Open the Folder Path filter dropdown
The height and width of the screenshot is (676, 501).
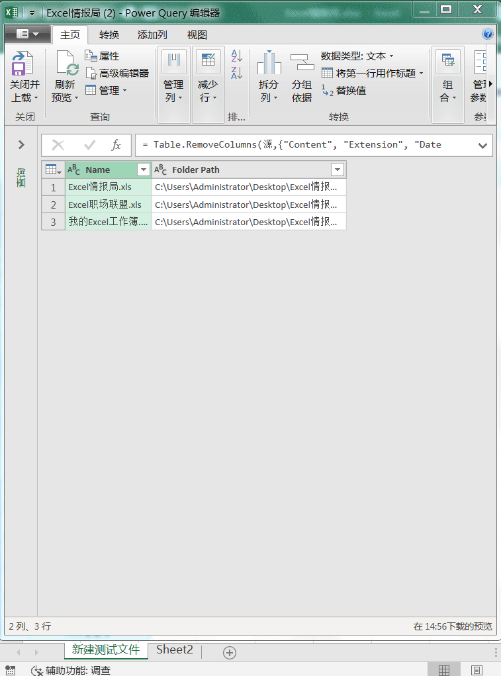(338, 170)
